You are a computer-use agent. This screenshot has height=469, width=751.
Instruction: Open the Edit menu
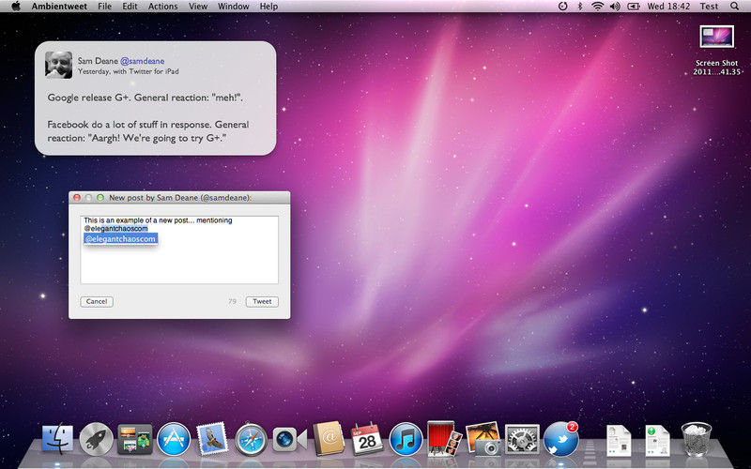[130, 7]
